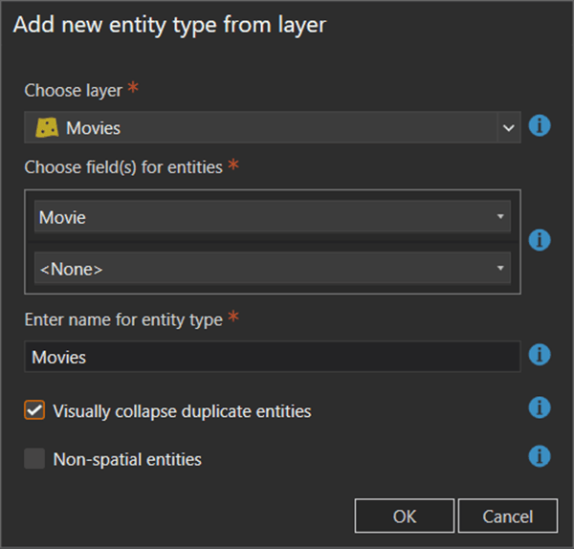Click the 'Visually collapse duplicate entities' label text
Image resolution: width=574 pixels, height=549 pixels.
coord(182,411)
